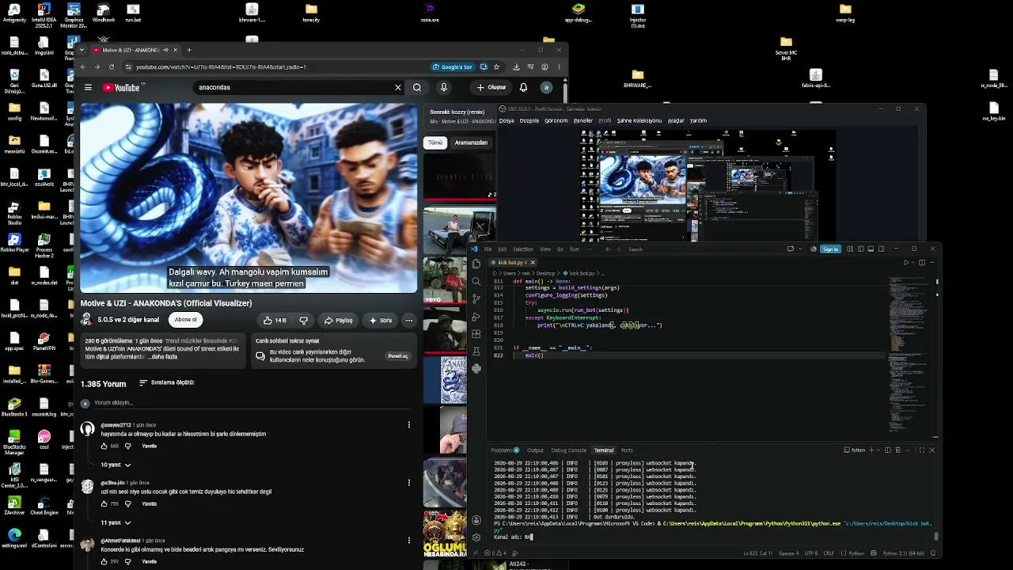
Task: Open the VS Code File menu
Action: (x=488, y=249)
